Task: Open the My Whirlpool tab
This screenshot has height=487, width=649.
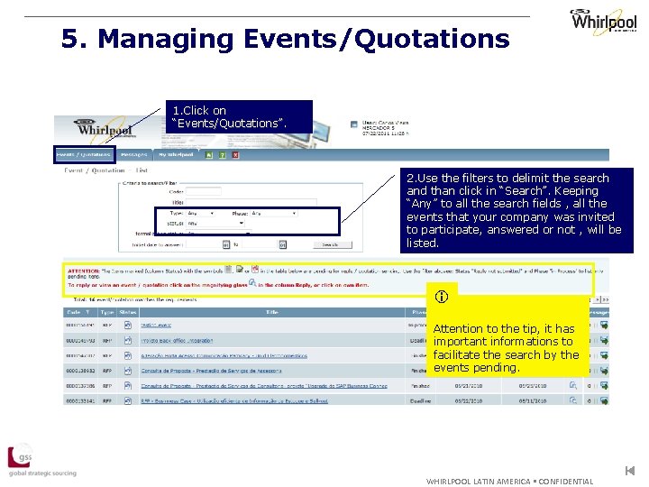Action: (x=177, y=154)
